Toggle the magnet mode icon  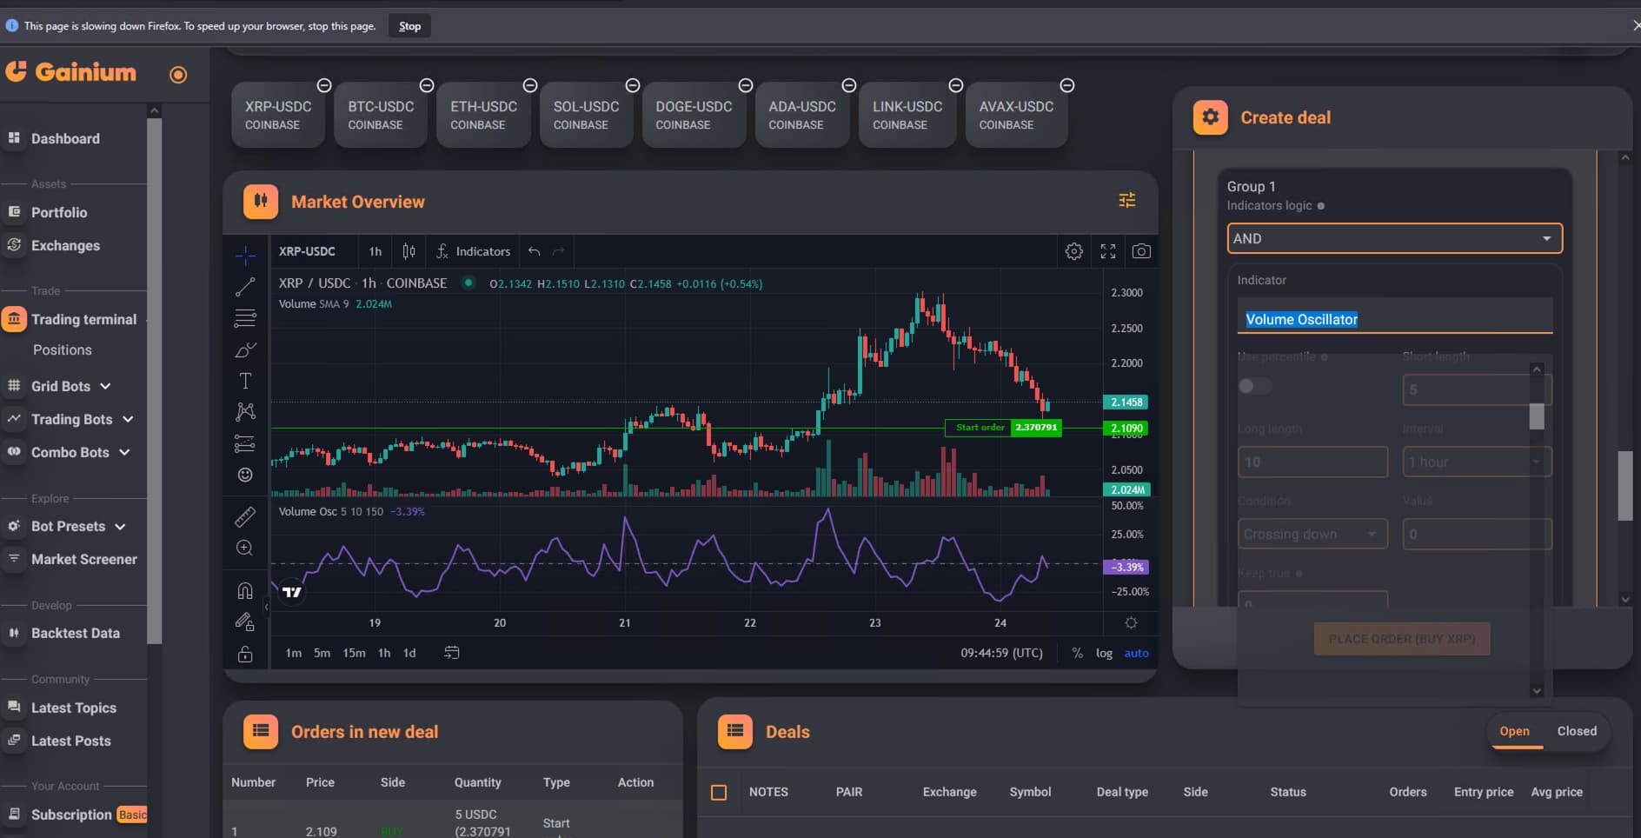click(x=246, y=591)
